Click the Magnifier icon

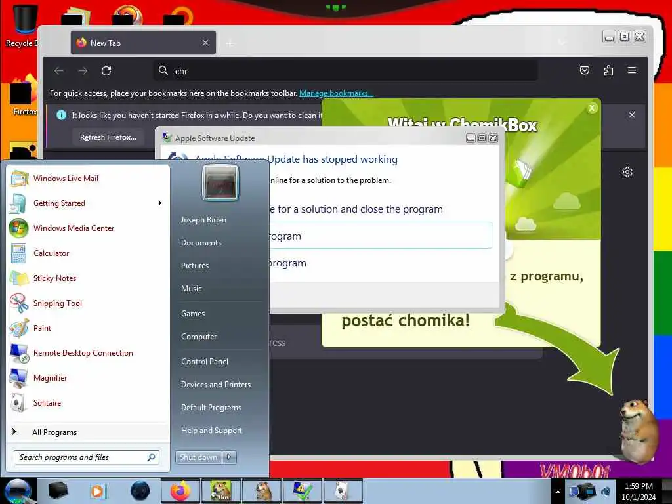pyautogui.click(x=18, y=377)
